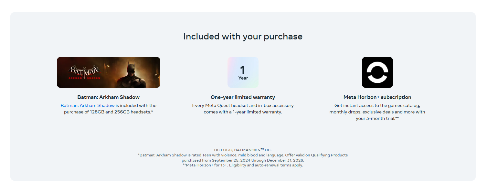Click the large "1" numeral in the warranty badge
Screen dimensions: 487x191
tap(242, 70)
